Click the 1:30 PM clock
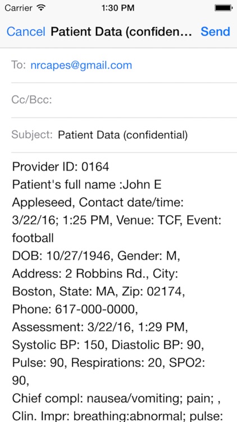 coord(118,8)
